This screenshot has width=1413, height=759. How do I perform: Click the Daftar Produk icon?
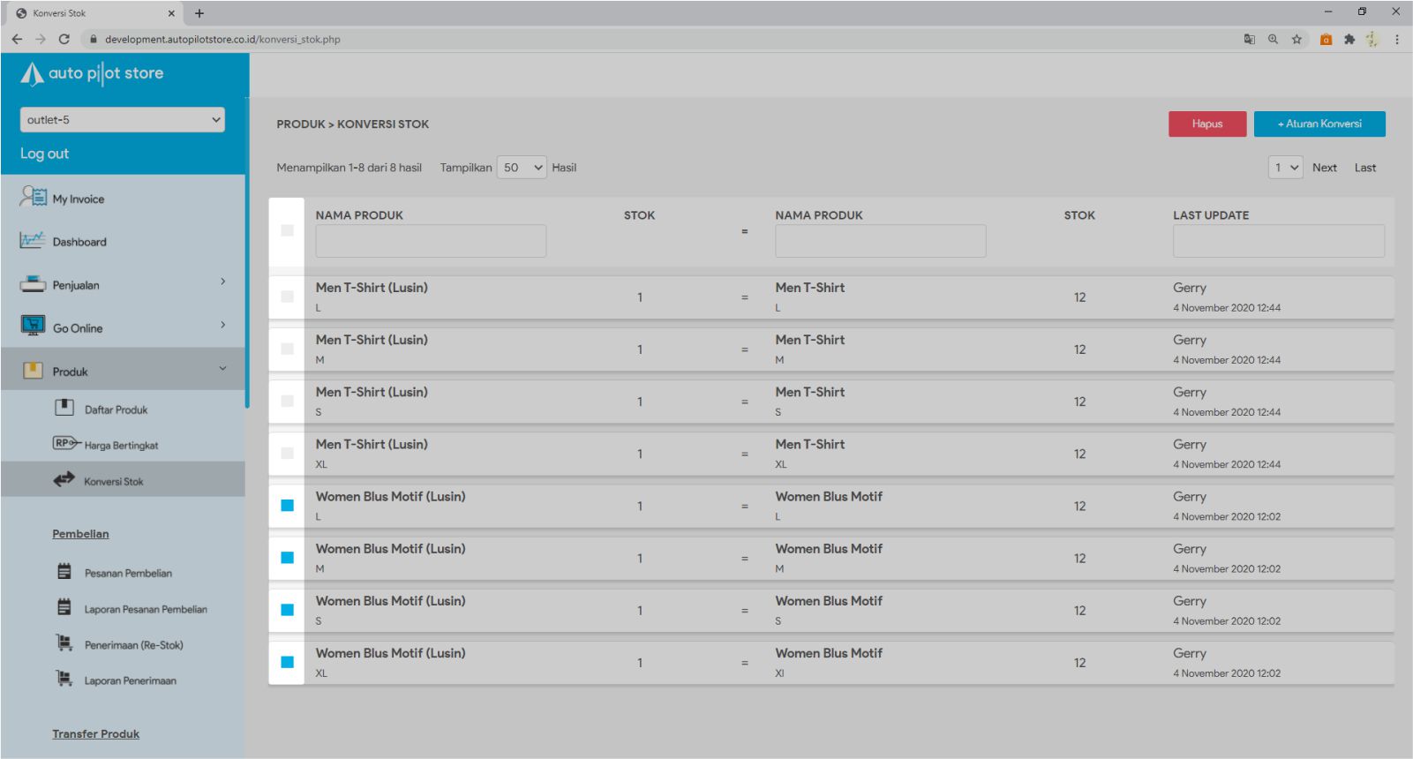tap(64, 408)
